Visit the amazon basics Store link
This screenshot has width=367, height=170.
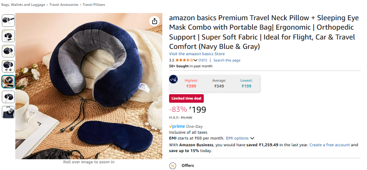coord(197,54)
